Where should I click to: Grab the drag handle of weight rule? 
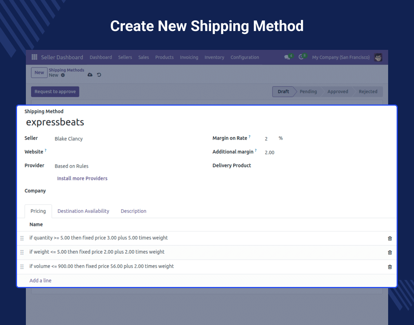click(22, 252)
